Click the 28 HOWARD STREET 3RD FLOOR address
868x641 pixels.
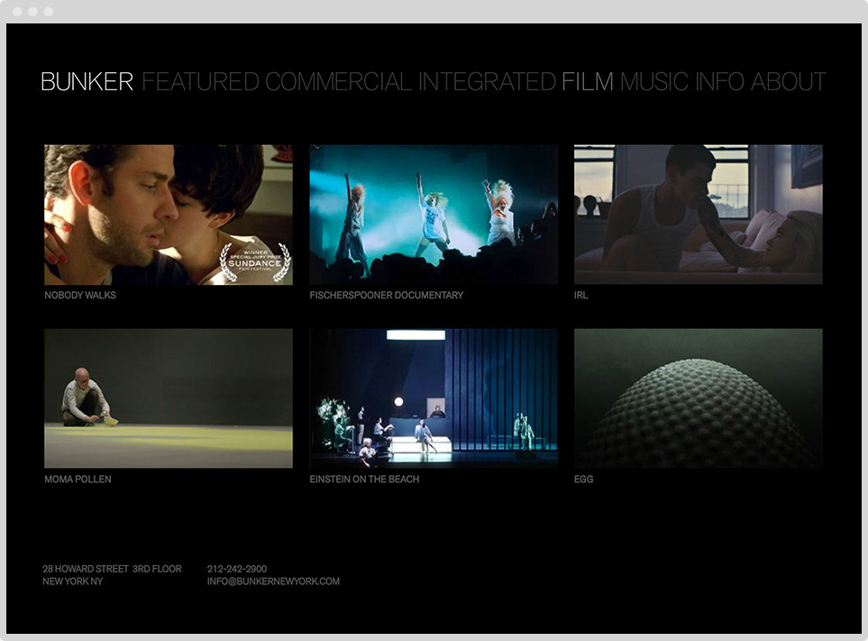click(x=112, y=569)
